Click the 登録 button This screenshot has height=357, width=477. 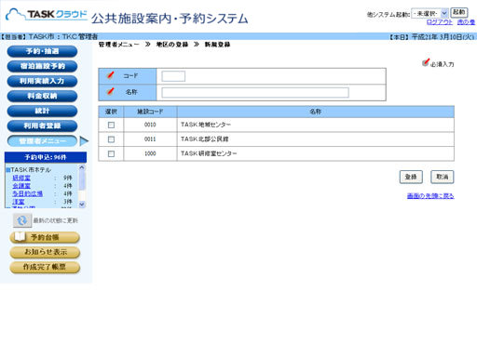coord(411,177)
